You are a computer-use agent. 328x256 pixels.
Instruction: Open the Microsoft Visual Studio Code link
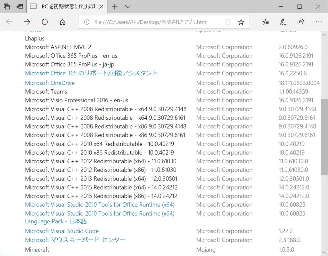(62, 231)
